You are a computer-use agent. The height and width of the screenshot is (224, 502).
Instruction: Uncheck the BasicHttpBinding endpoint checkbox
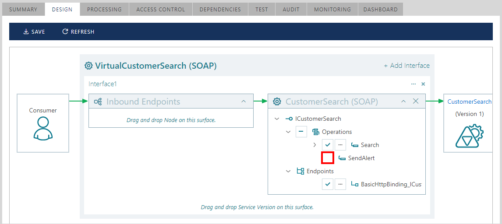pyautogui.click(x=328, y=184)
